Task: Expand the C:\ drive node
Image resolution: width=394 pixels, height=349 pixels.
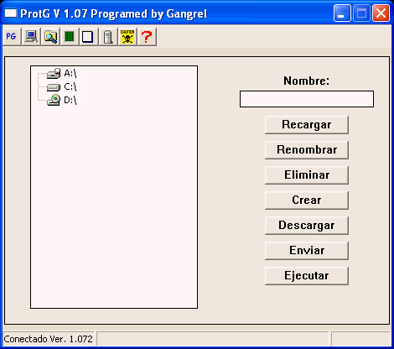Action: pos(70,86)
